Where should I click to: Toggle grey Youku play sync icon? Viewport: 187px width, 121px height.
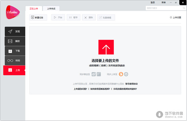[x=126, y=74]
